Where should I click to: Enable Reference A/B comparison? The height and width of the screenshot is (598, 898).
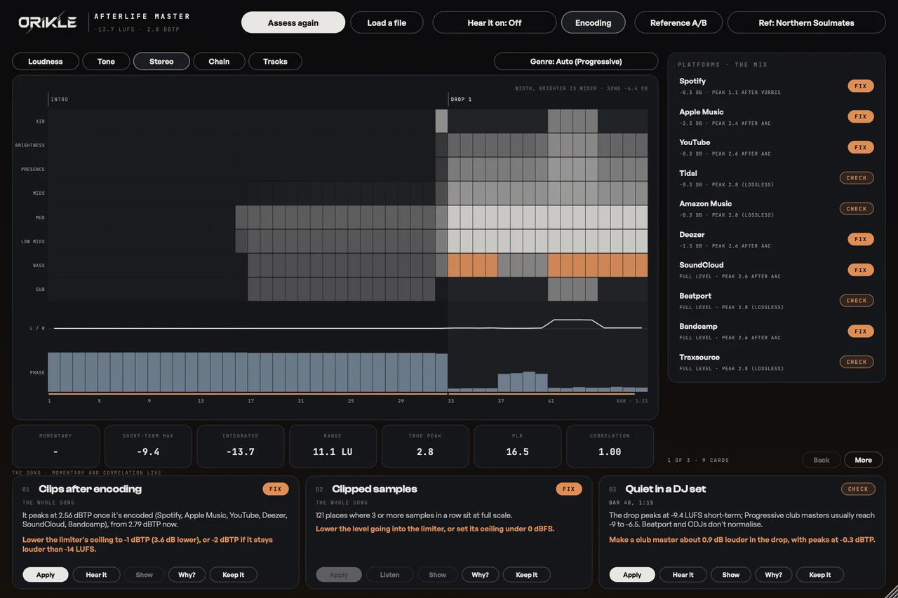pyautogui.click(x=678, y=22)
